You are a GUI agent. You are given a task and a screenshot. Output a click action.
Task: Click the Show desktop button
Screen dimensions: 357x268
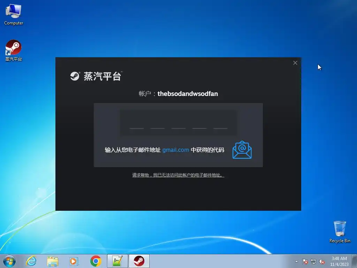(x=355, y=261)
